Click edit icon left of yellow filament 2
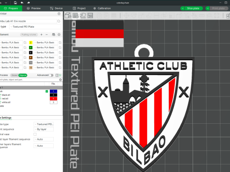Screen dimensions: 230x172 pos(25,43)
